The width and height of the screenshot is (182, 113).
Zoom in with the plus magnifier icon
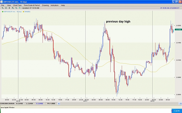click(x=13, y=8)
